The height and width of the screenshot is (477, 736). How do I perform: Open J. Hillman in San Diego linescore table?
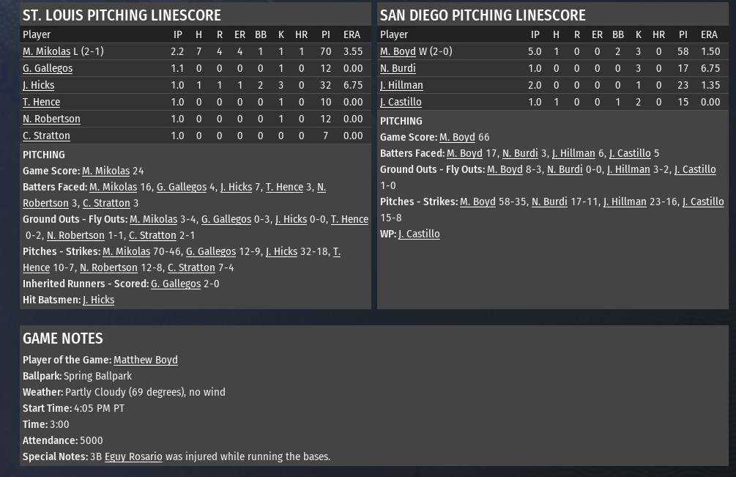point(401,85)
